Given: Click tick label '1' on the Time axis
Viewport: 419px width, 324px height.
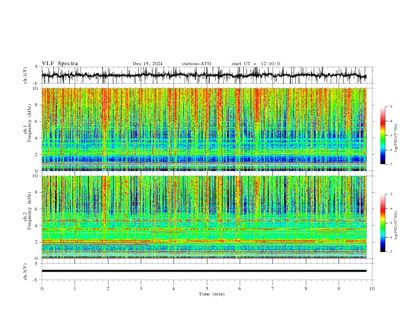Looking at the screenshot, I should click(x=75, y=289).
